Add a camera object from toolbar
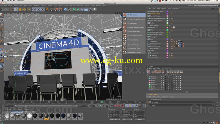Screen dimensions: 220x124 tap(90, 9)
